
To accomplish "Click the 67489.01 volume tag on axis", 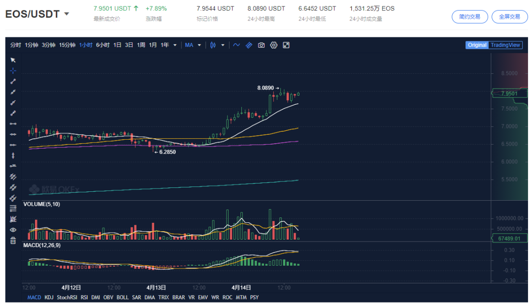I will pos(509,239).
